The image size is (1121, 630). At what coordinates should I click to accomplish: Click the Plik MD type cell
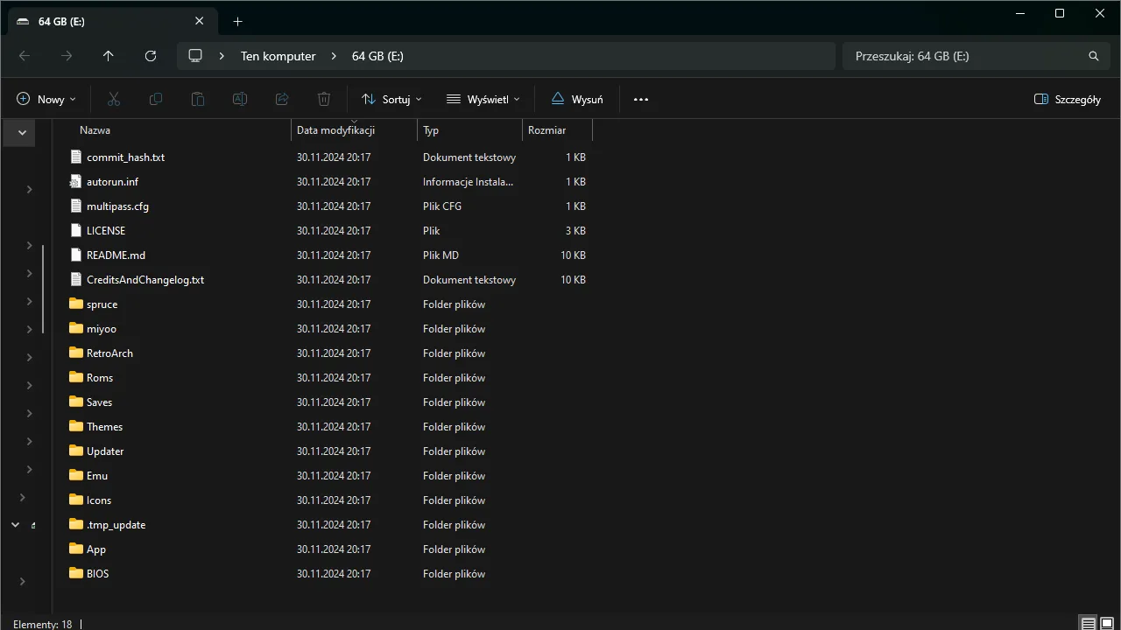coord(441,255)
